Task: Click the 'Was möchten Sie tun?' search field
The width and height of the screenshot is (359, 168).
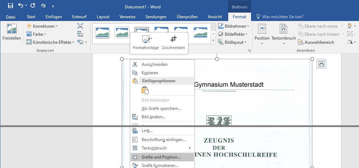Action: pos(283,16)
